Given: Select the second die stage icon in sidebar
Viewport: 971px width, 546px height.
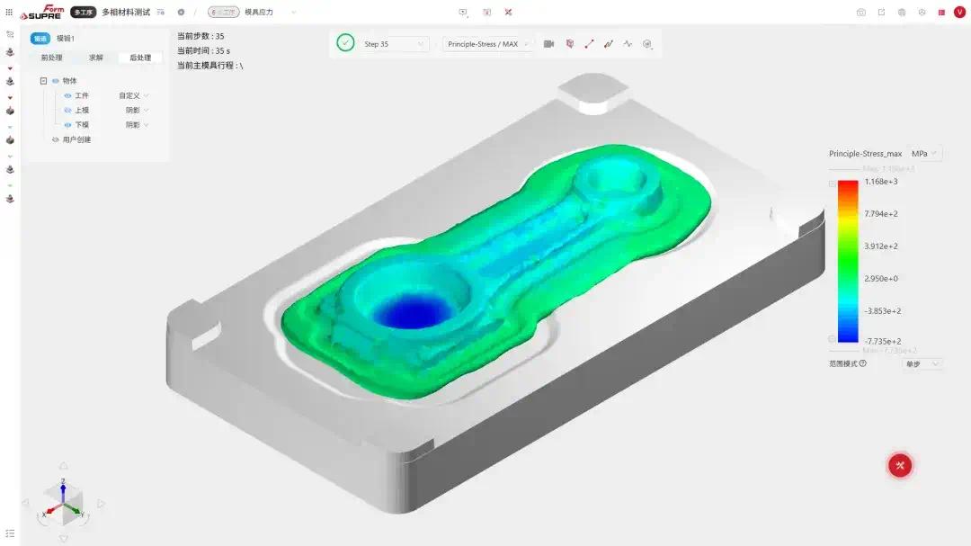Looking at the screenshot, I should click(x=10, y=82).
